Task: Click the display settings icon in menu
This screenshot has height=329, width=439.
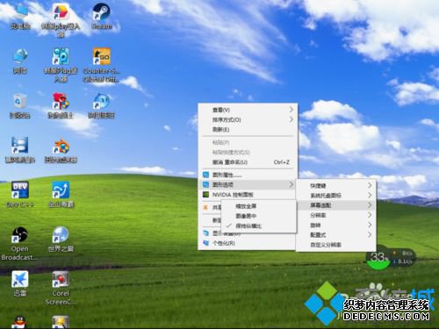Action: pos(206,233)
